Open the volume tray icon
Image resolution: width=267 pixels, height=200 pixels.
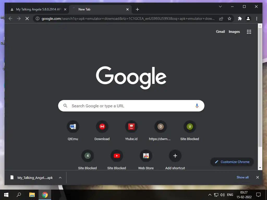click(222, 195)
